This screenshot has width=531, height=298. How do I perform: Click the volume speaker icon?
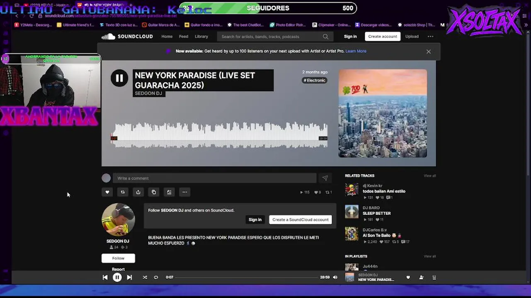[335, 277]
